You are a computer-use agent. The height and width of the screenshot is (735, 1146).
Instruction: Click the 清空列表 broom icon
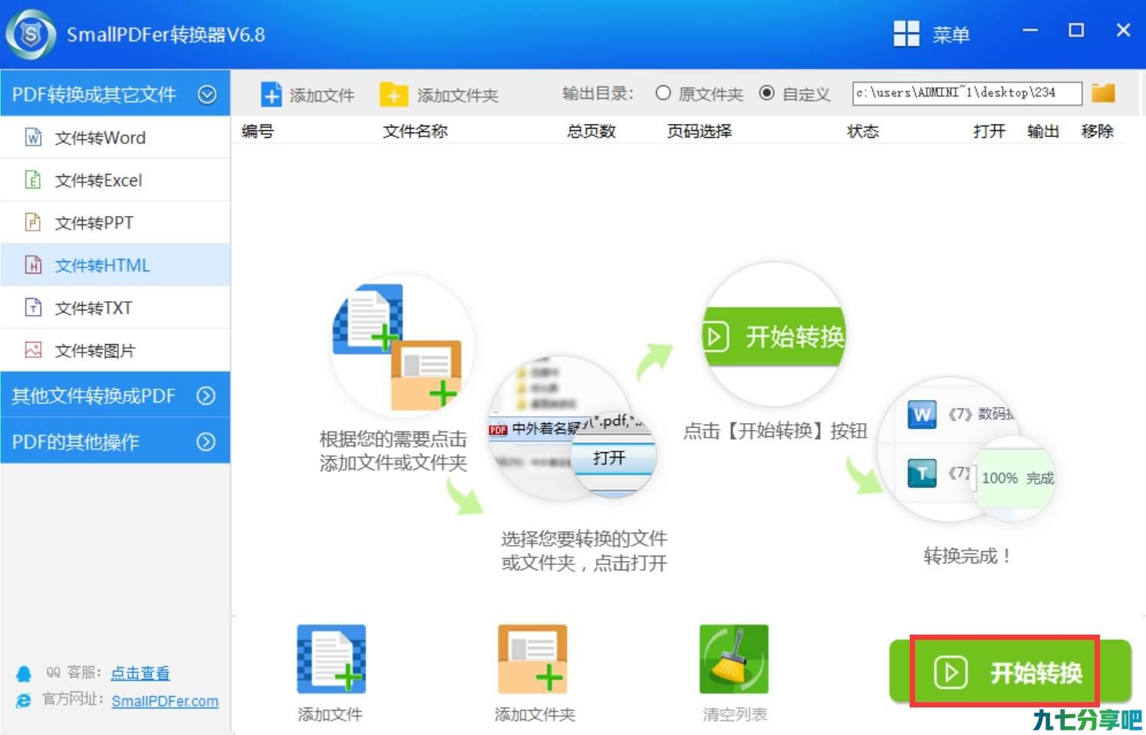(733, 659)
